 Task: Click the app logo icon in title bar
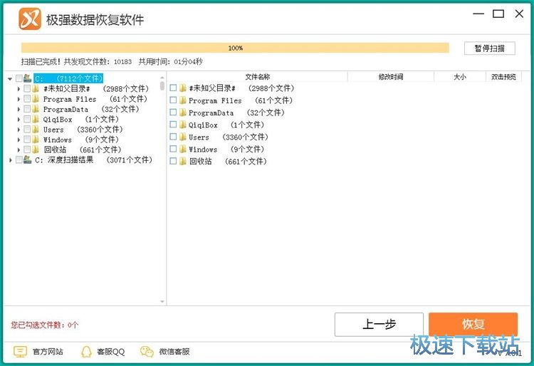pyautogui.click(x=30, y=19)
